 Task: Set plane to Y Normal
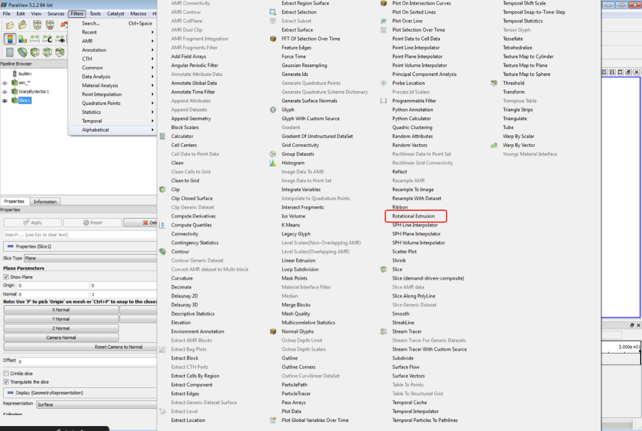coord(61,319)
